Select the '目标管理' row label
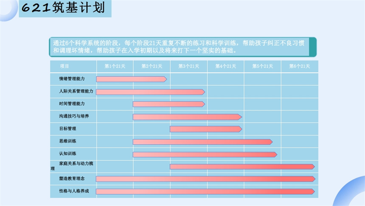365x206 pixels. [67, 128]
